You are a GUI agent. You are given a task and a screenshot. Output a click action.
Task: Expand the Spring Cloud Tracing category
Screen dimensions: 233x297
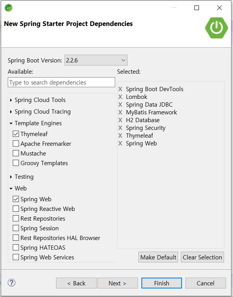[11, 112]
